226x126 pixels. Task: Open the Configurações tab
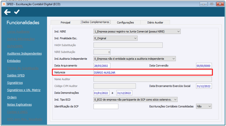tap(125, 23)
